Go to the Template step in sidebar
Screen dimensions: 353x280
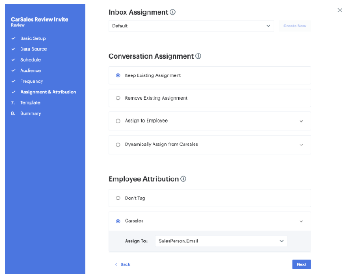point(30,102)
